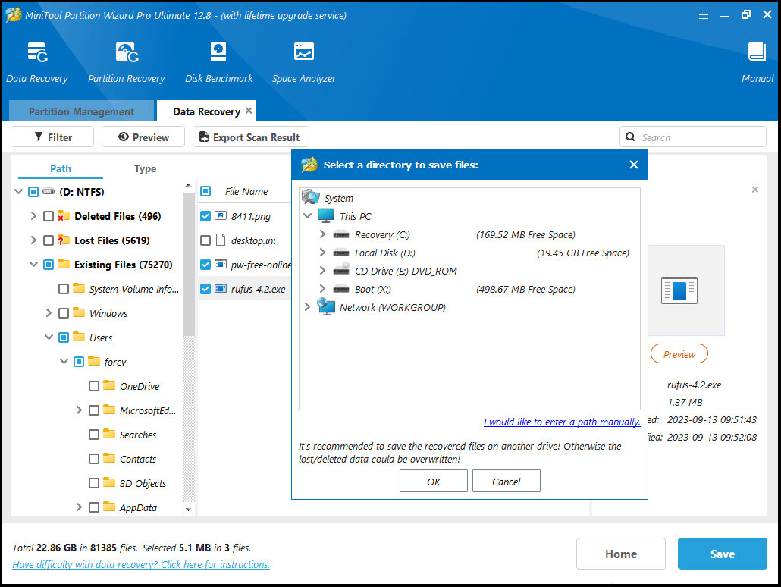Click the tree scrollbar down arrow
This screenshot has height=587, width=781.
(x=188, y=510)
